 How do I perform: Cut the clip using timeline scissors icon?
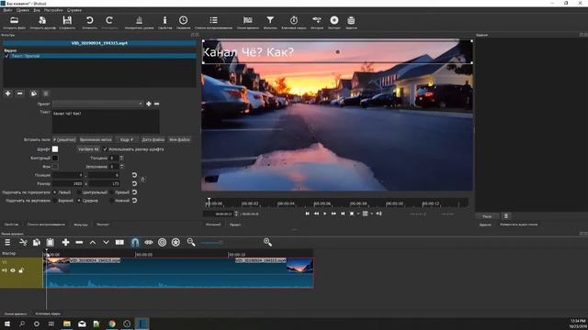[23, 242]
